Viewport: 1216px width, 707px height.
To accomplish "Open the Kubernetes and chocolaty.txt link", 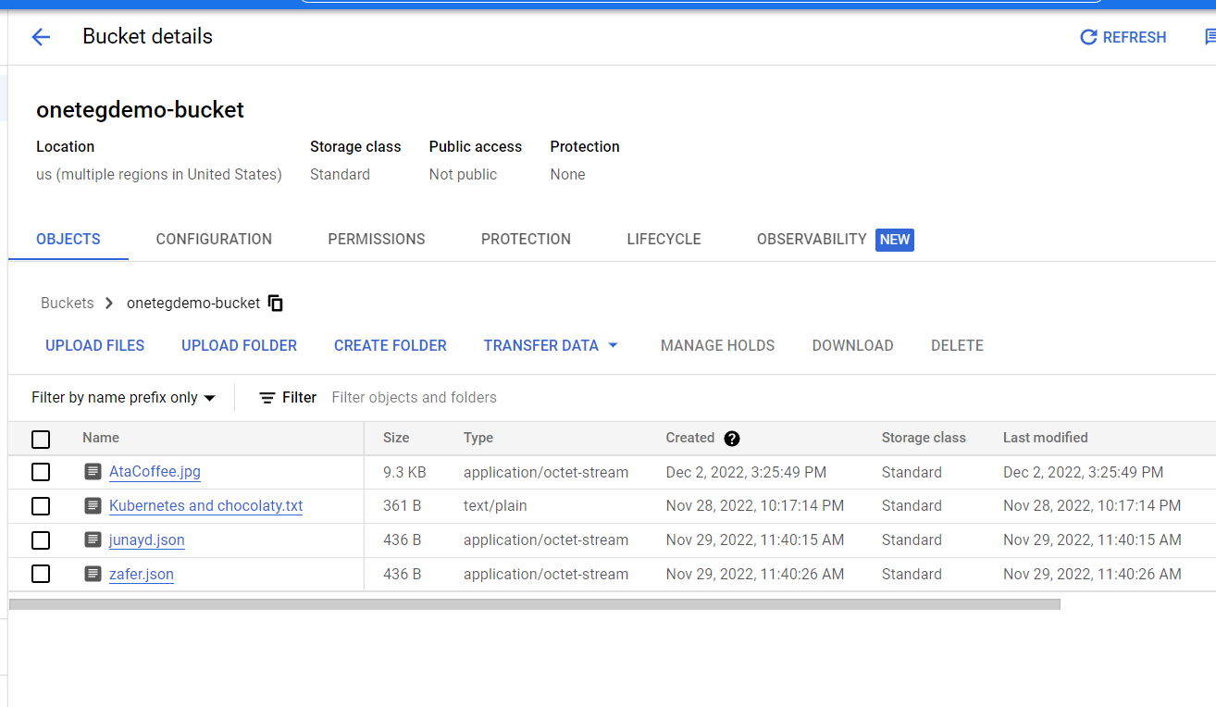I will coord(205,506).
